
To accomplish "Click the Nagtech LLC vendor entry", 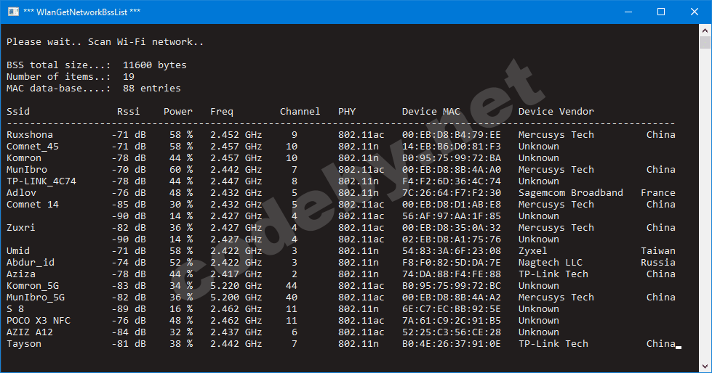I will [551, 263].
